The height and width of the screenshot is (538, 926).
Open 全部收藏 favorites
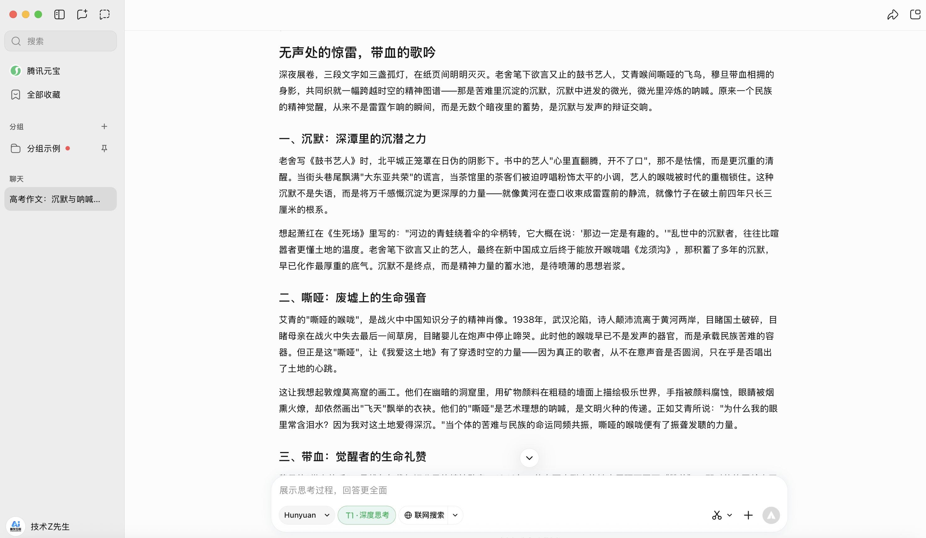click(43, 95)
